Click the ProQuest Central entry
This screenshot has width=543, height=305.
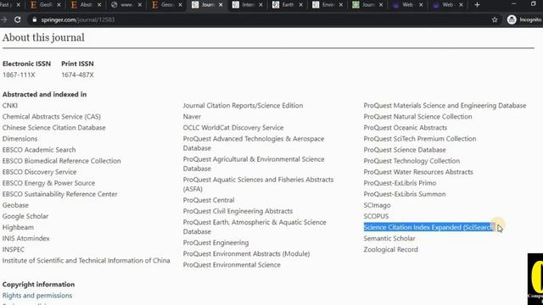pyautogui.click(x=209, y=200)
